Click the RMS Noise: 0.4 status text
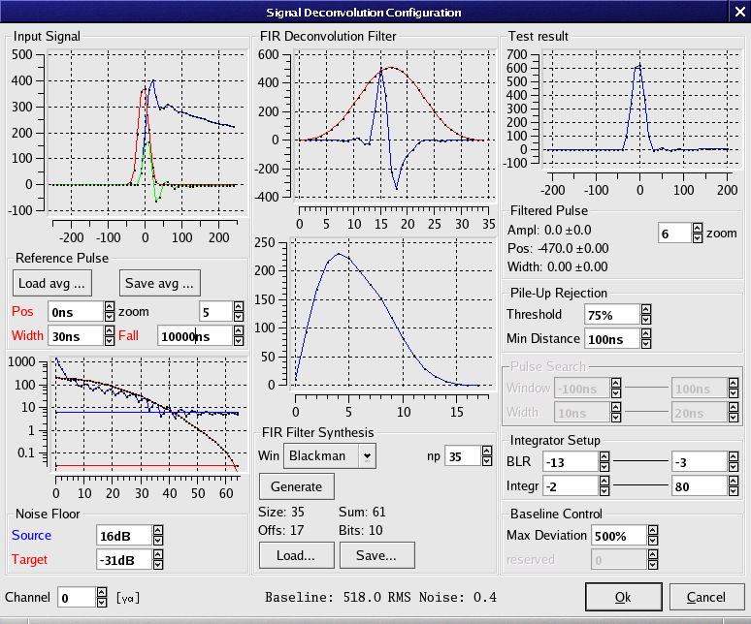 click(x=442, y=597)
